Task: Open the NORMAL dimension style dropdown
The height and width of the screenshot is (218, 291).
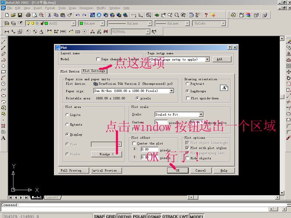Action: (x=148, y=32)
